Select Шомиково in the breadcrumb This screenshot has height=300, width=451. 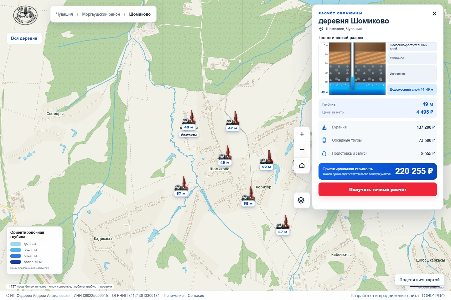[x=140, y=14]
